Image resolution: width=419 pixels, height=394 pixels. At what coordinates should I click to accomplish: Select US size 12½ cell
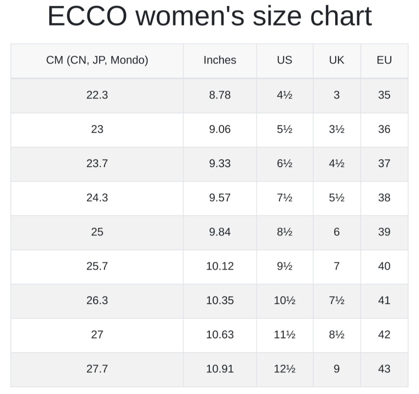[x=284, y=369]
